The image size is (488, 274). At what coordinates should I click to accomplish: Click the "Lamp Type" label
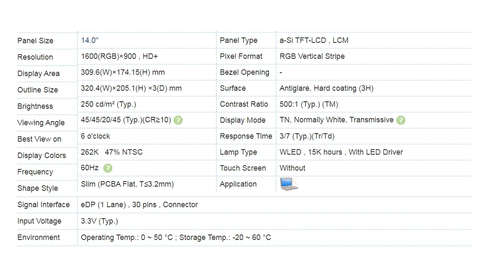pos(238,152)
